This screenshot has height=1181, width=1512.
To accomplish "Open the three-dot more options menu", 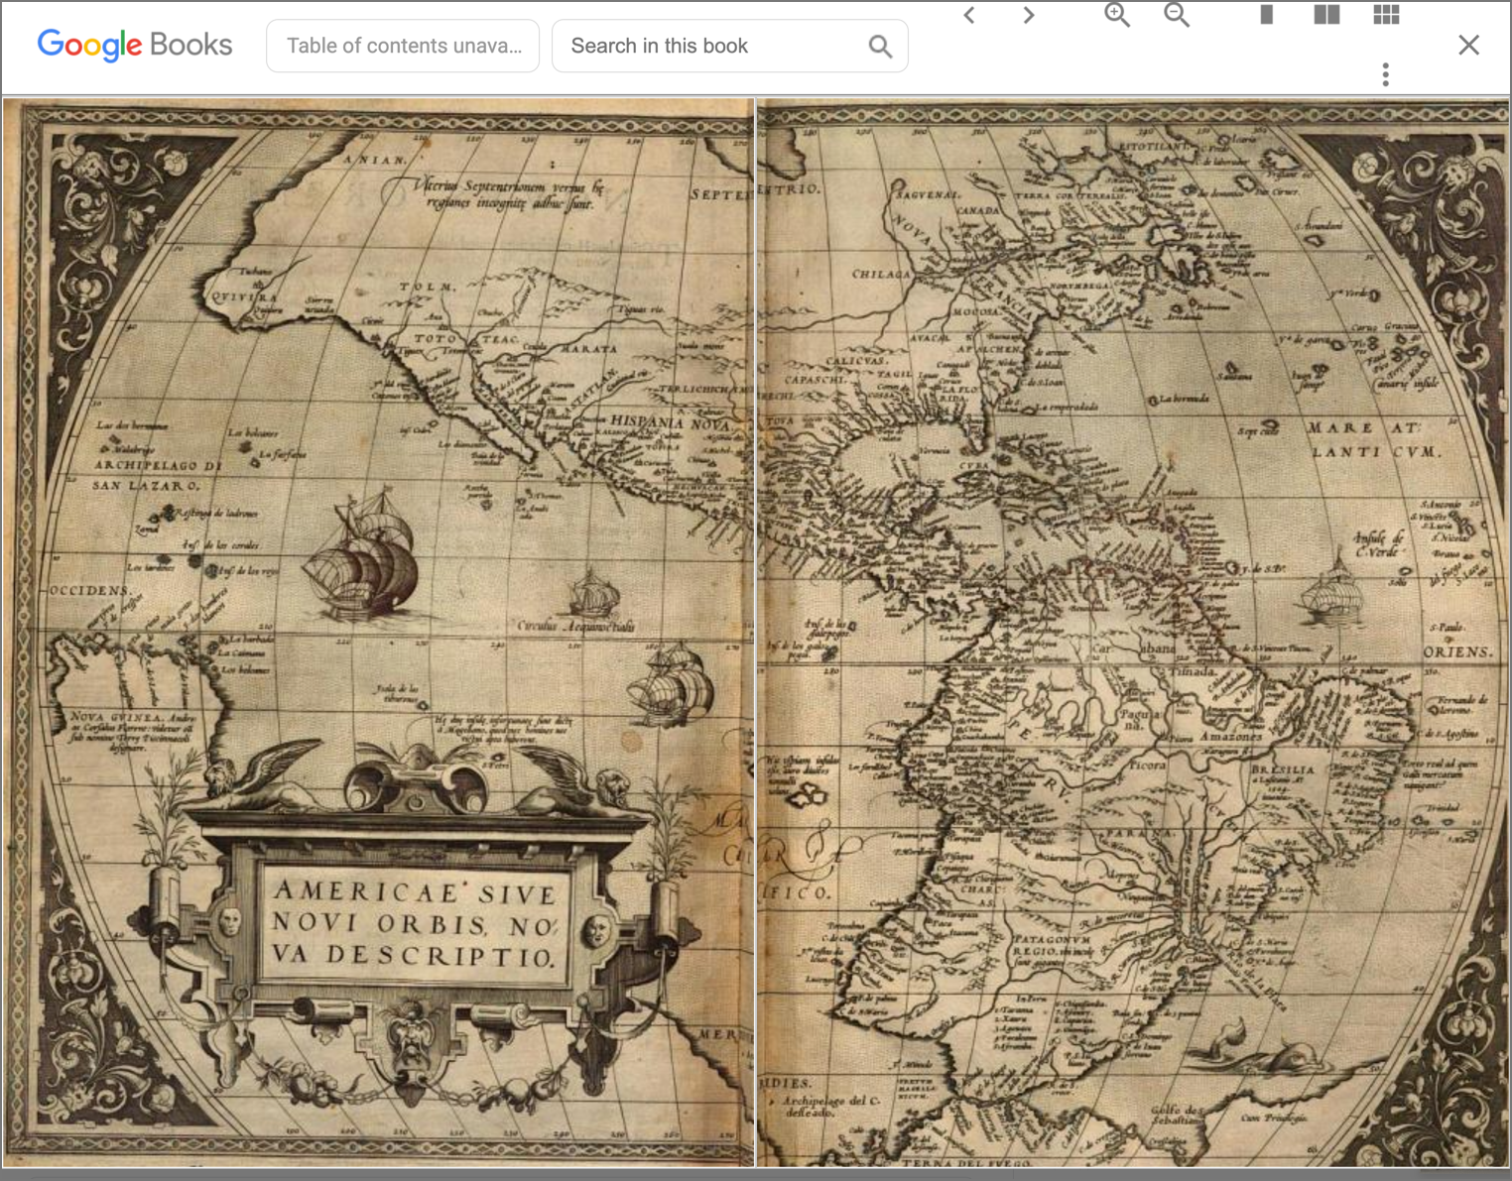I will tap(1386, 74).
